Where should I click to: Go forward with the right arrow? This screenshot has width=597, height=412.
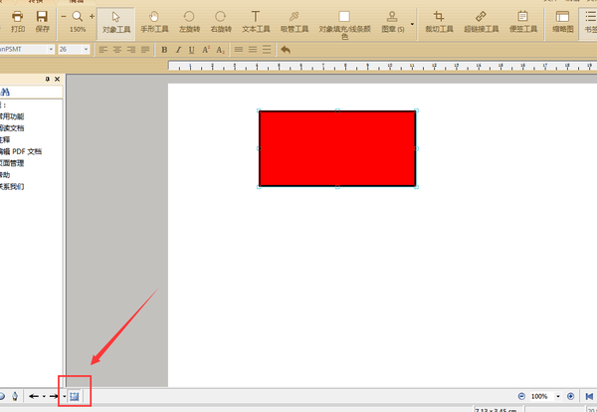tap(54, 396)
